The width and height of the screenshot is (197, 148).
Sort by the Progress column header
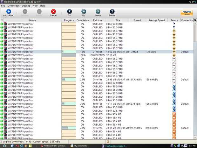[x=69, y=20]
